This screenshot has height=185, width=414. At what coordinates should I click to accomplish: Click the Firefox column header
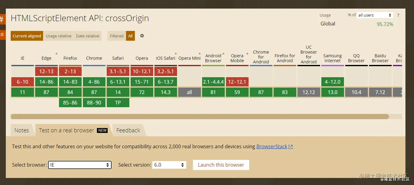tap(70, 58)
